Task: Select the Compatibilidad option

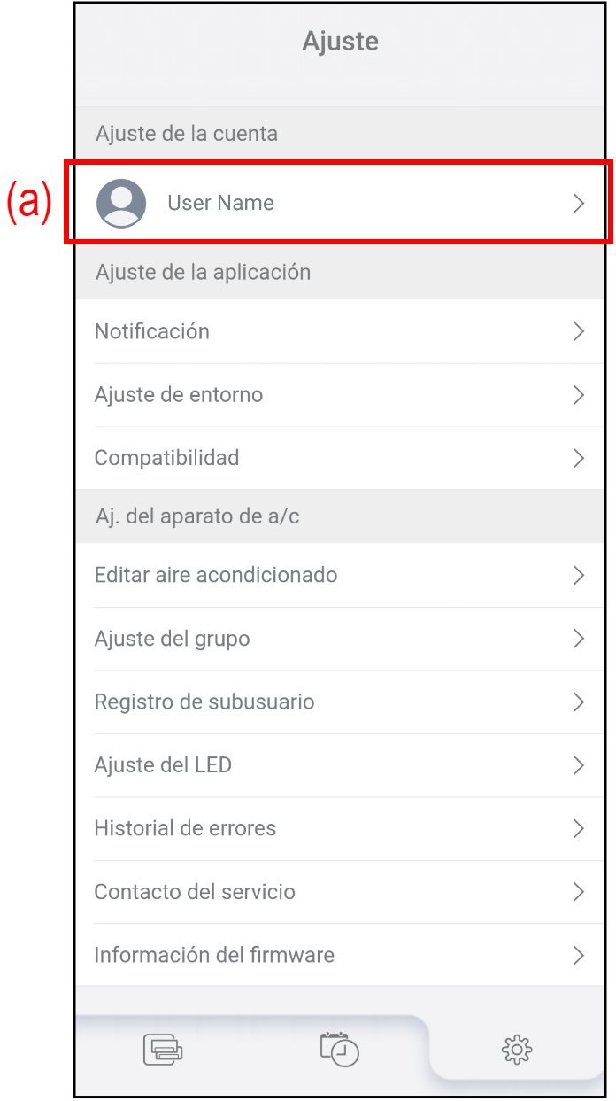Action: (167, 458)
